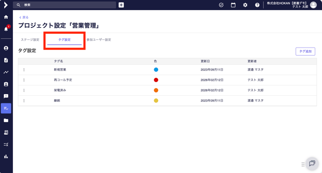Click the dotted drag handle beside chat widget
Viewport: 322px width, 173px height.
click(x=303, y=164)
